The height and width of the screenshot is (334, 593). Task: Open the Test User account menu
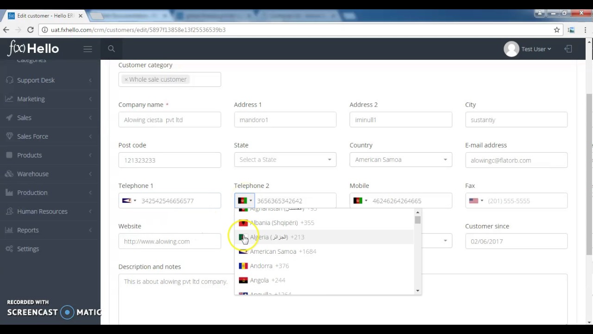click(x=536, y=49)
